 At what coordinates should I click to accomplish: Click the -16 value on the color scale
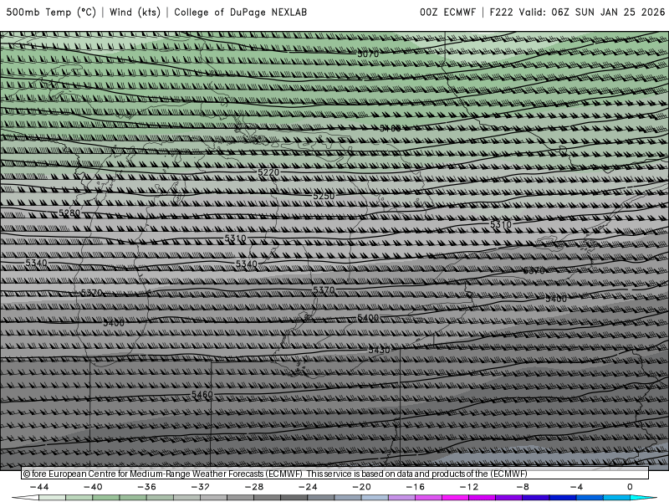(415, 487)
